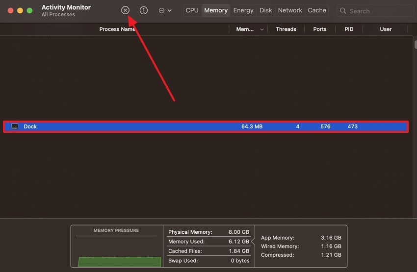Sort by the Threads column
The width and height of the screenshot is (417, 272).
[x=286, y=29]
